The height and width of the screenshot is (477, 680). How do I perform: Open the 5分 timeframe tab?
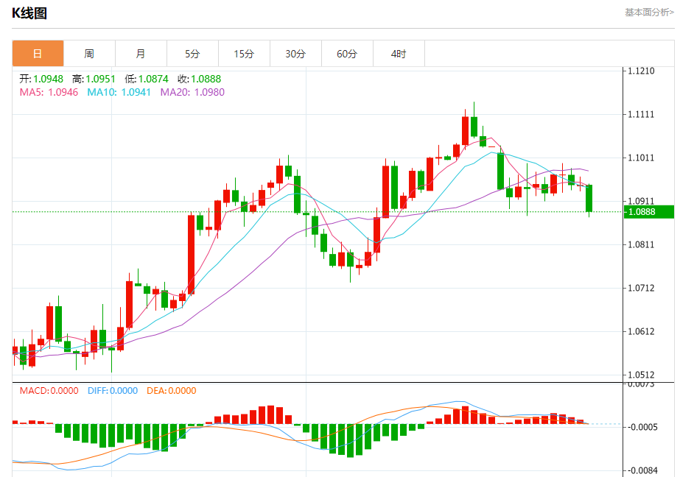192,54
